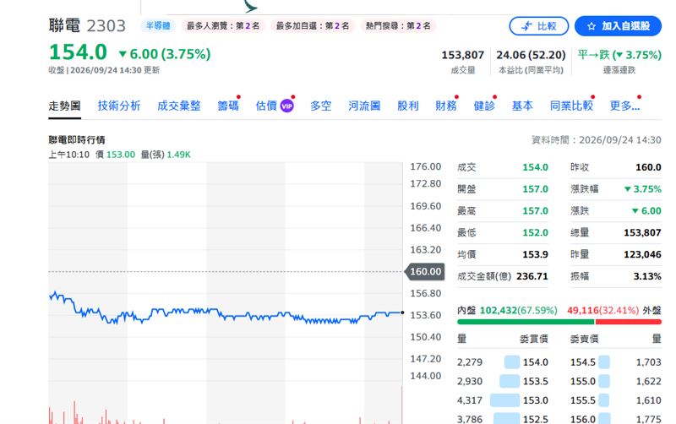Viewport: 676px width, 424px height.
Task: Open the 同業比較 tab
Action: click(571, 106)
